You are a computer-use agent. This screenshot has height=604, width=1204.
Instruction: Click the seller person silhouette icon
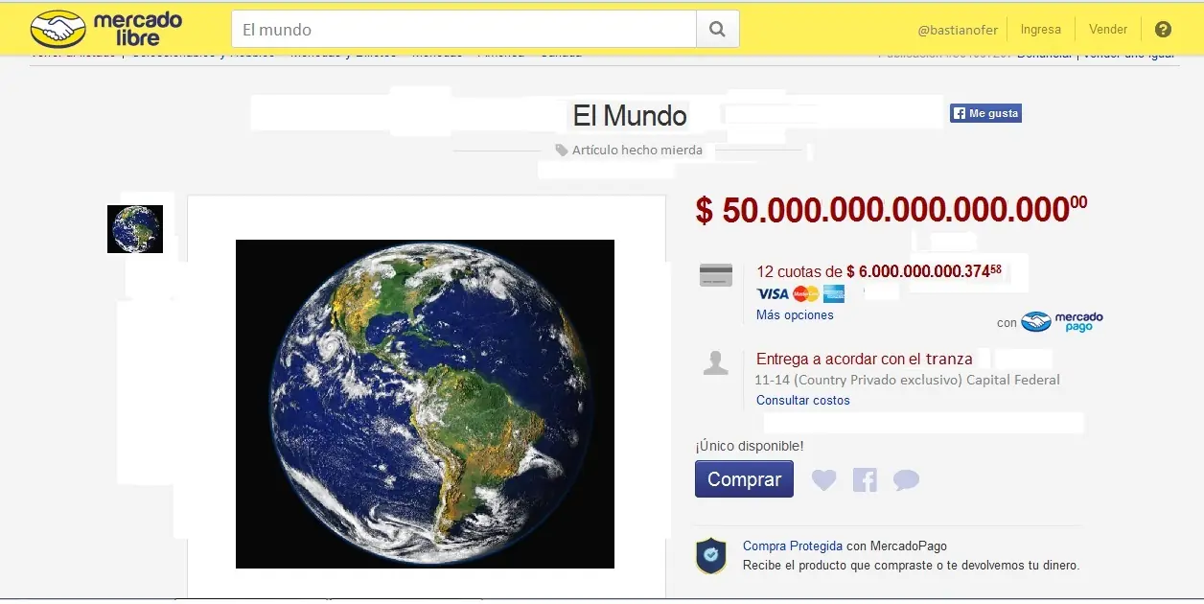point(715,363)
